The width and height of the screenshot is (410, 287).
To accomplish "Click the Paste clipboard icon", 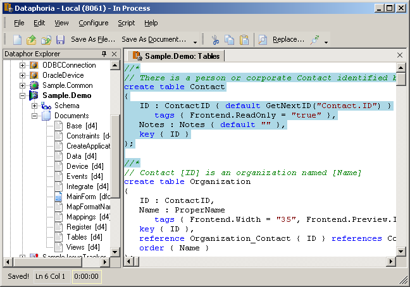I will [x=244, y=40].
